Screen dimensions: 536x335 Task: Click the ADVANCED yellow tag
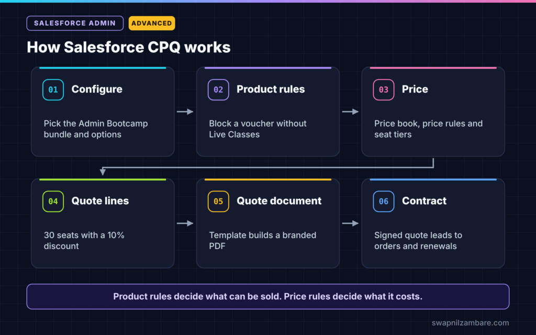[152, 23]
